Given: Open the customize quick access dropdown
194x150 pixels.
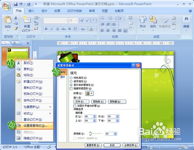Looking at the screenshot, I should (x=36, y=4).
